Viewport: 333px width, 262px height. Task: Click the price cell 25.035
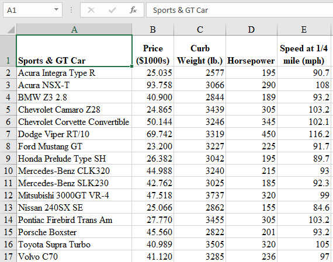[x=152, y=73]
